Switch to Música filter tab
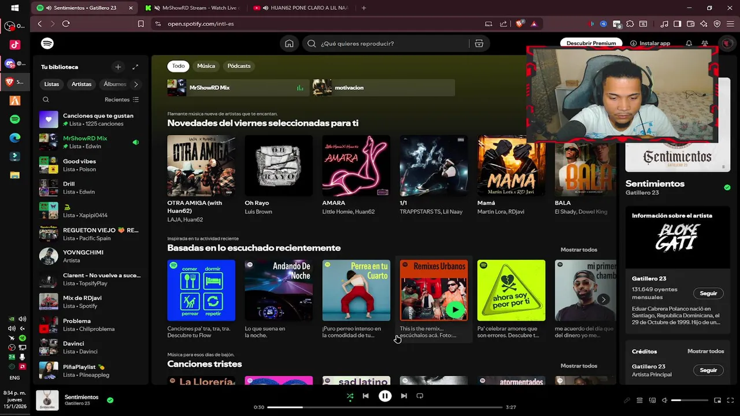The width and height of the screenshot is (740, 416). tap(206, 66)
